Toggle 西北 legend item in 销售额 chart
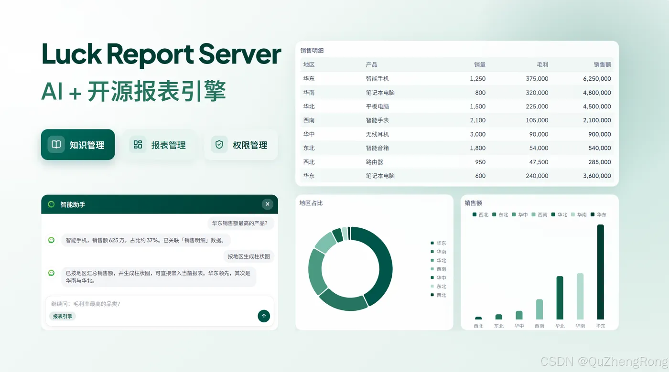This screenshot has height=372, width=669. (481, 214)
